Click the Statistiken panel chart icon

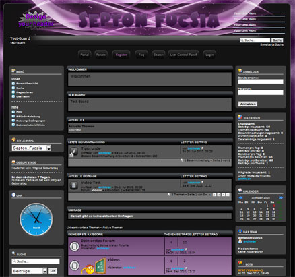240,117
